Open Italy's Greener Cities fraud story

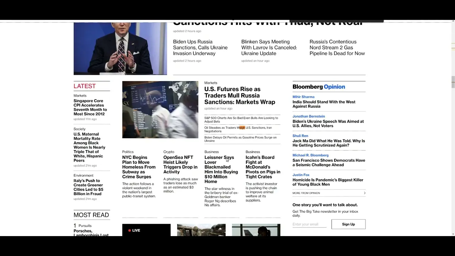coord(88,187)
